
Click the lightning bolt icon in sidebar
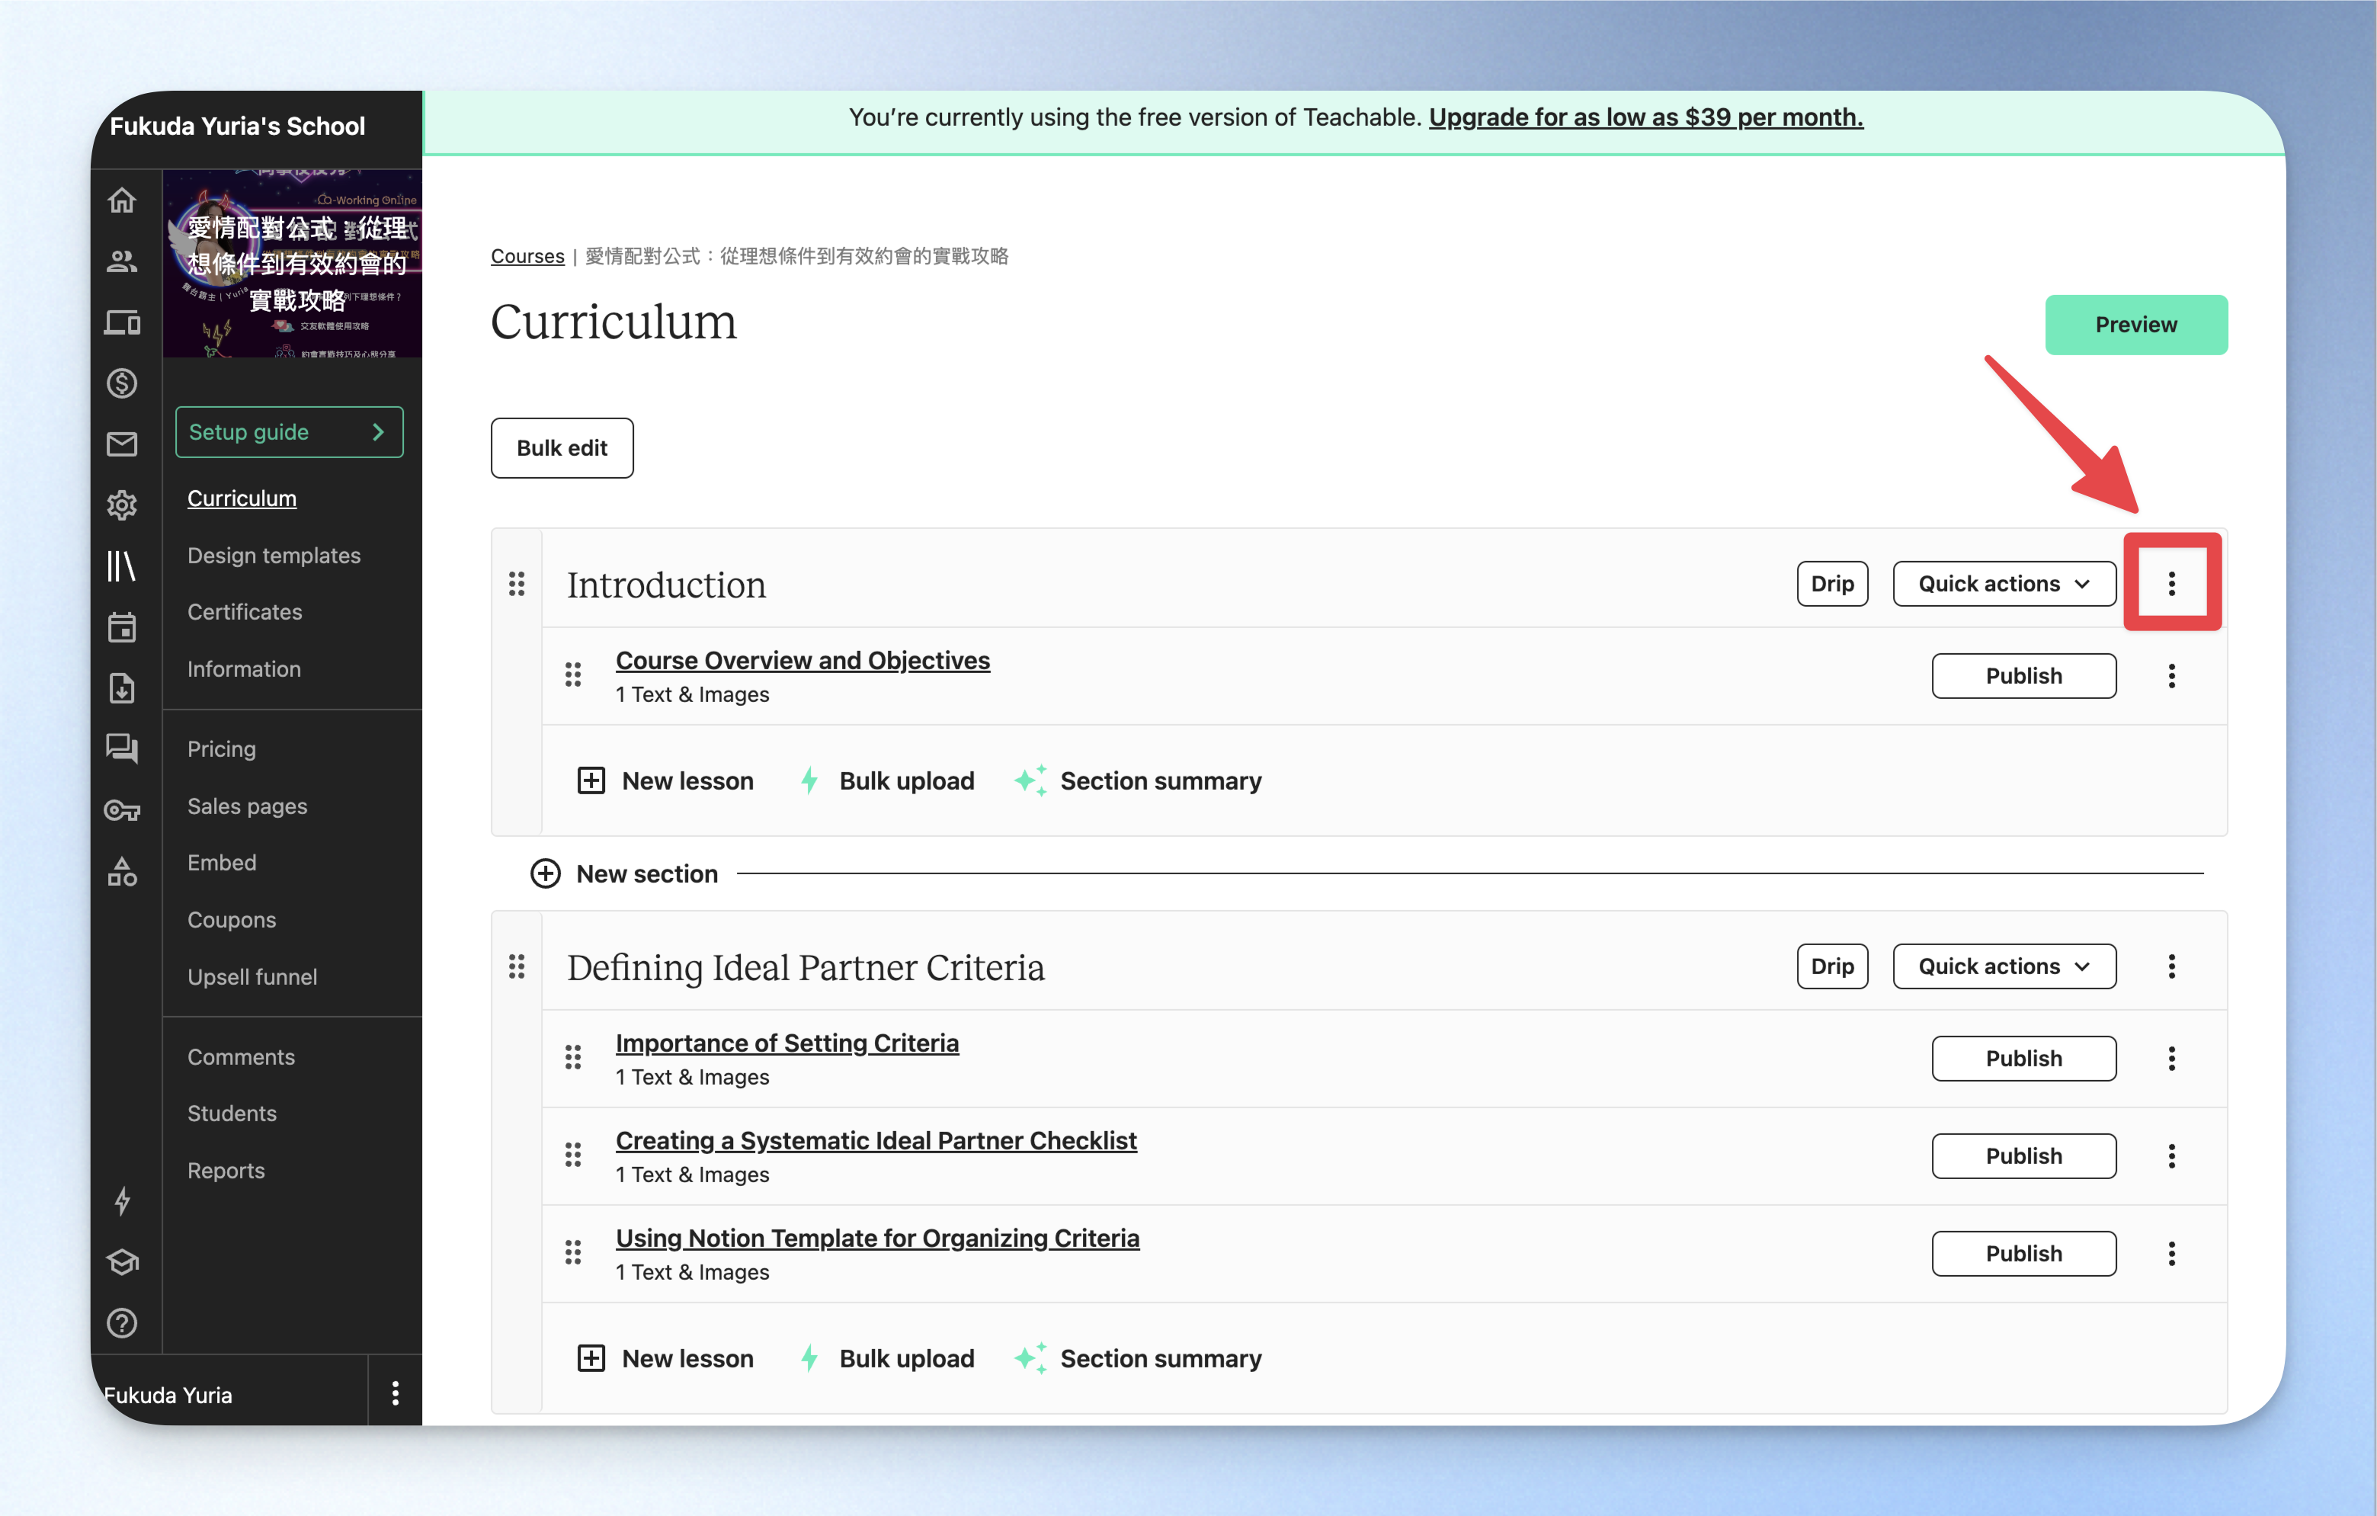[x=121, y=1201]
